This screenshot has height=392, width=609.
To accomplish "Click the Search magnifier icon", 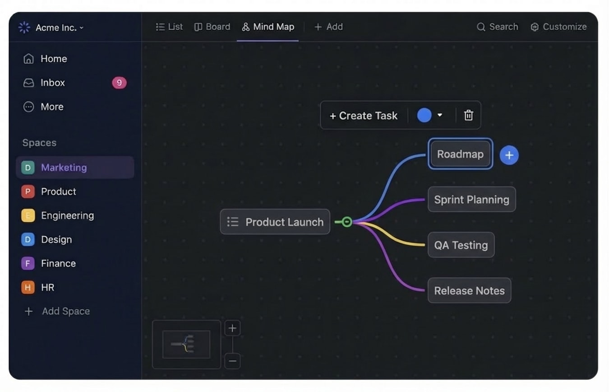I will [x=481, y=27].
